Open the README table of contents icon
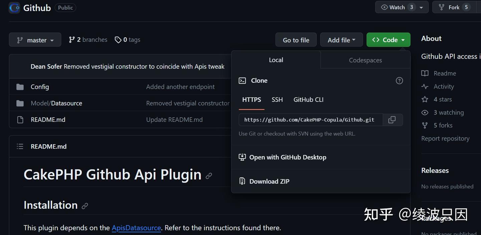Viewport: 481px width, 235px height. 20,146
